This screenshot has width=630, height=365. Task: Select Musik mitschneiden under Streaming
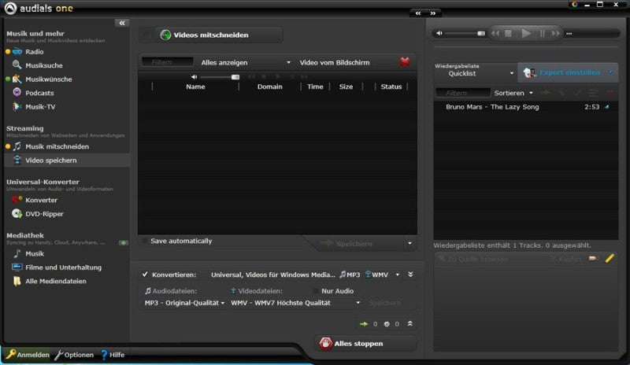click(57, 146)
